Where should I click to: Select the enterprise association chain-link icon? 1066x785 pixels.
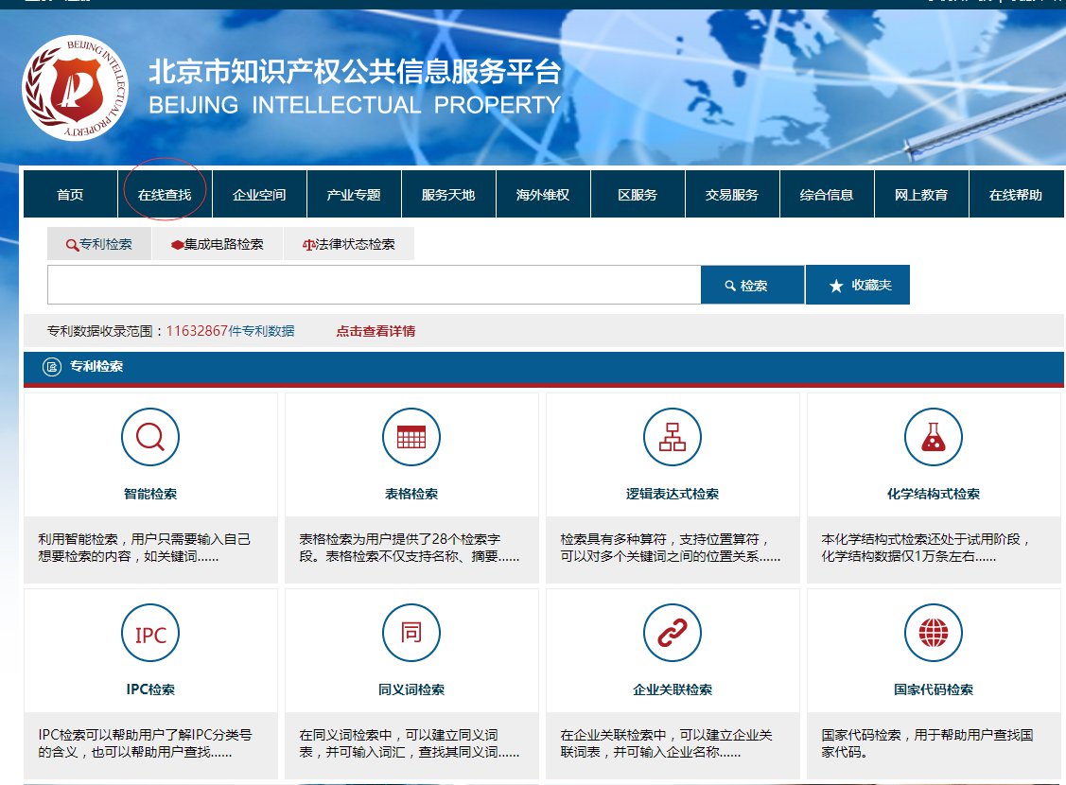coord(673,633)
